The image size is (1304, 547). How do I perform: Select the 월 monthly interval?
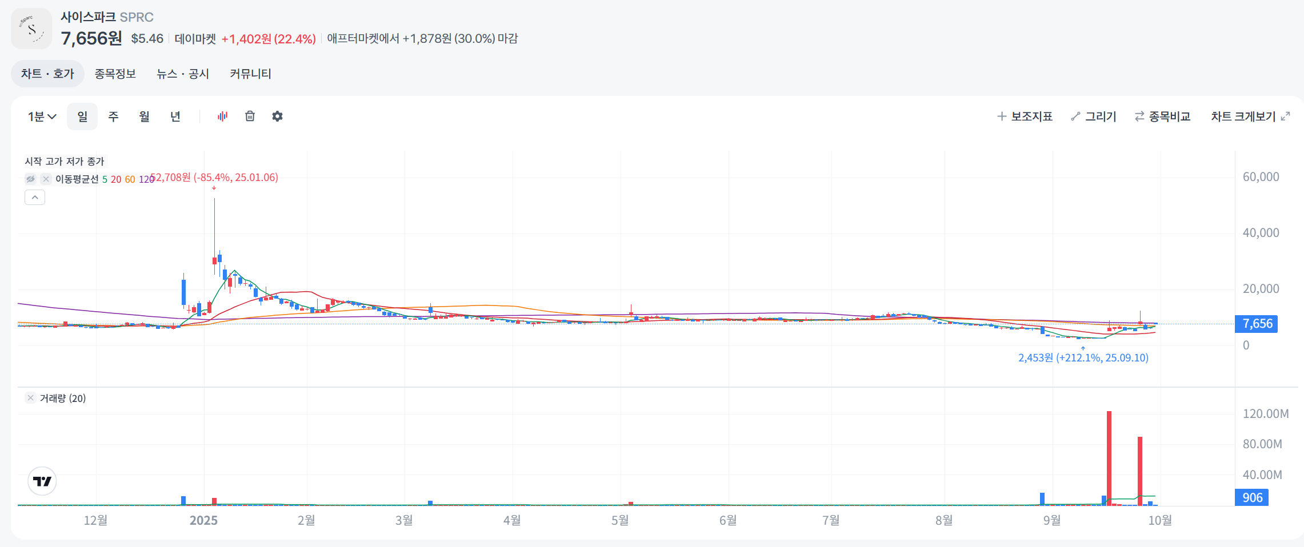144,116
